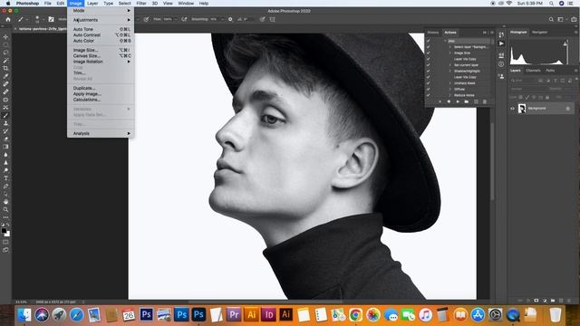Choose Duplicate from Image menu
This screenshot has width=580, height=326.
[101, 88]
